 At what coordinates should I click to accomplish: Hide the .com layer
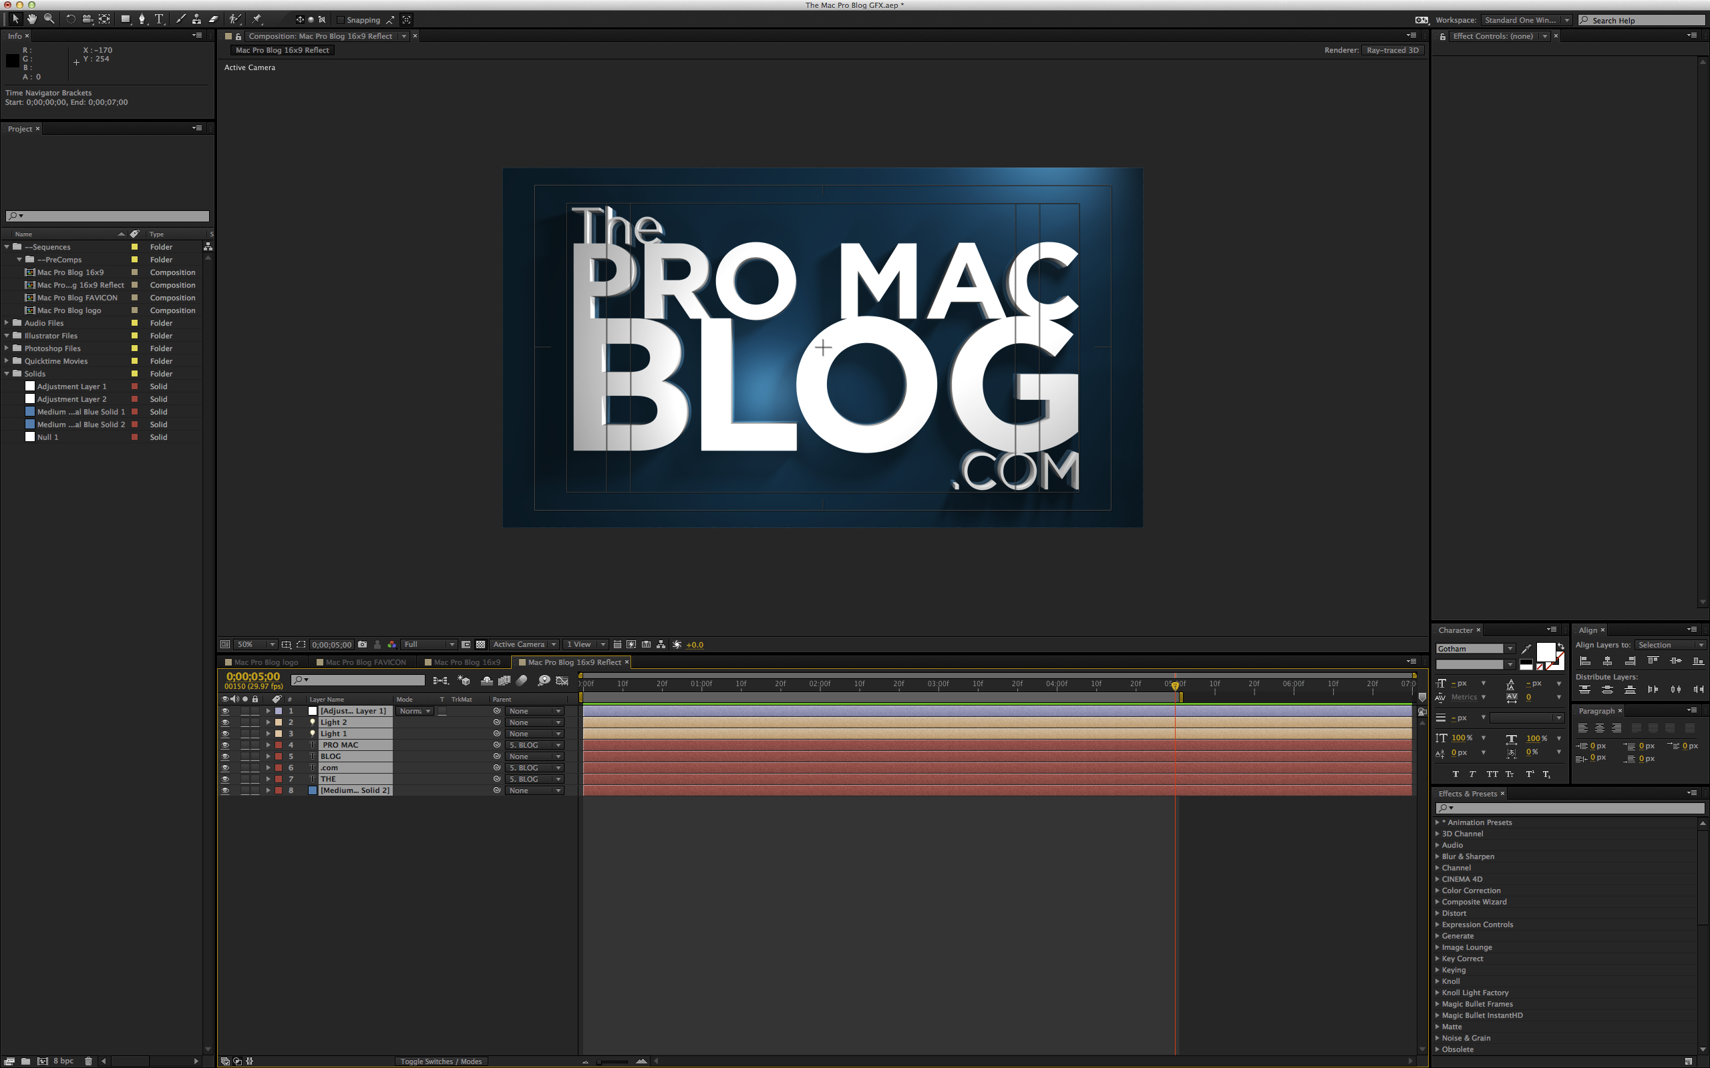pyautogui.click(x=224, y=768)
